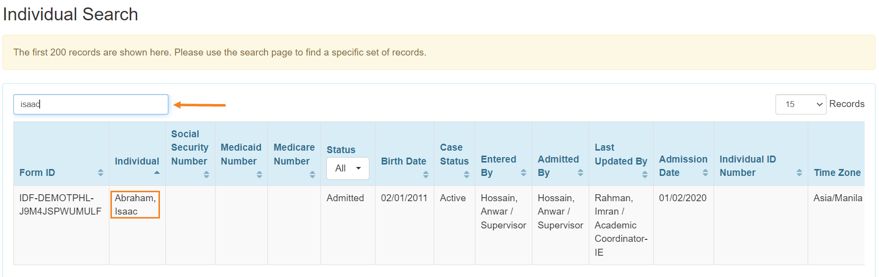Click the Rahman, Imran last updated cell
This screenshot has width=879, height=277.
tap(621, 225)
